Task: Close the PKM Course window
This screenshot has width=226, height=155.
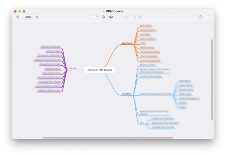Action: coord(15,11)
